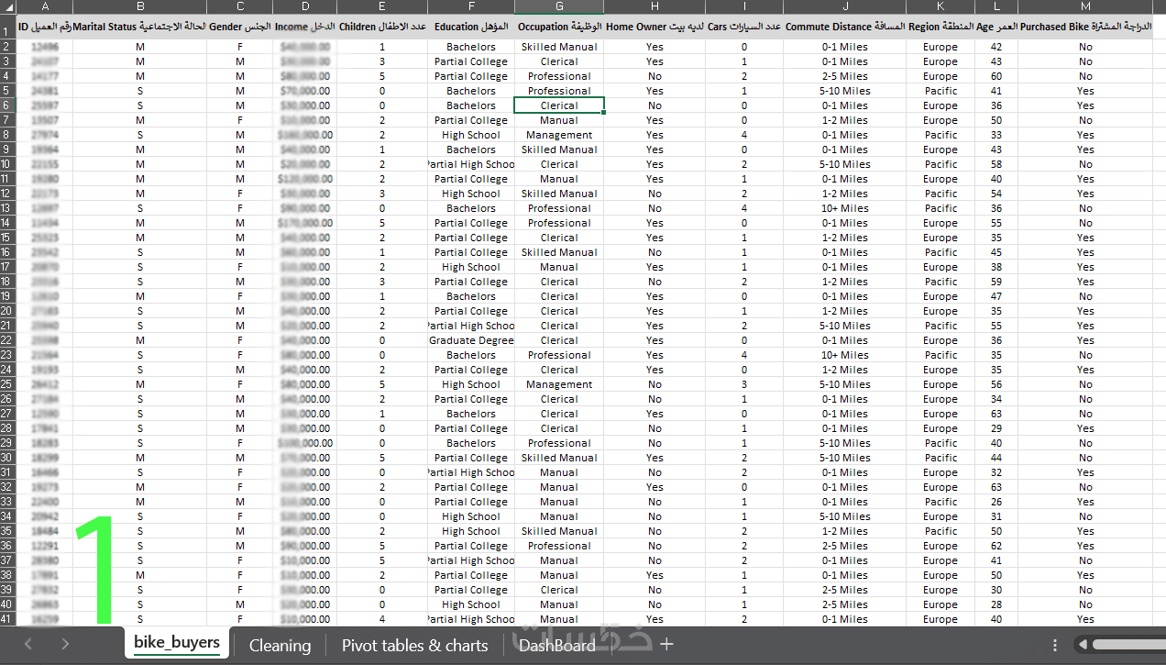The width and height of the screenshot is (1166, 665).
Task: Select row 6 header number
Action: 8,105
